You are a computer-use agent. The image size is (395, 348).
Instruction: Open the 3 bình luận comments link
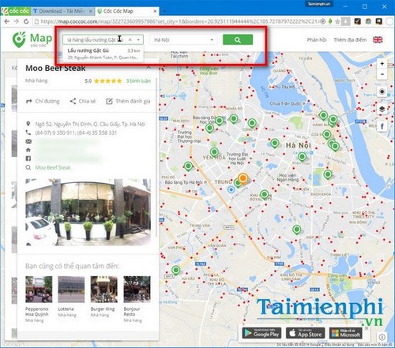point(138,80)
